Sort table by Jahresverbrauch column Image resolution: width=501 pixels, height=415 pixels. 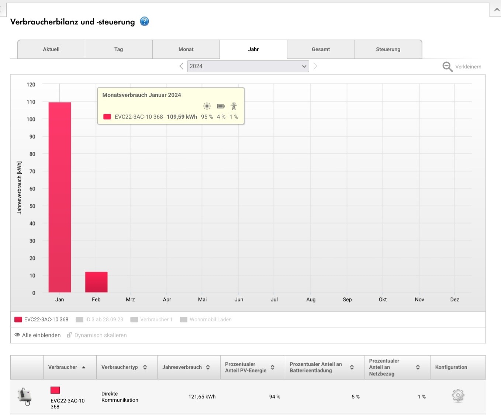click(186, 367)
